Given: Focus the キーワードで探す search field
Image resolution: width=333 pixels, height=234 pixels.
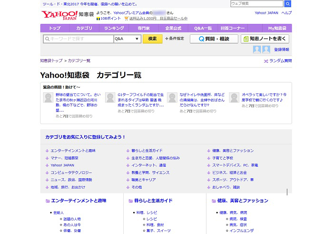Looking at the screenshot, I should click(78, 39).
